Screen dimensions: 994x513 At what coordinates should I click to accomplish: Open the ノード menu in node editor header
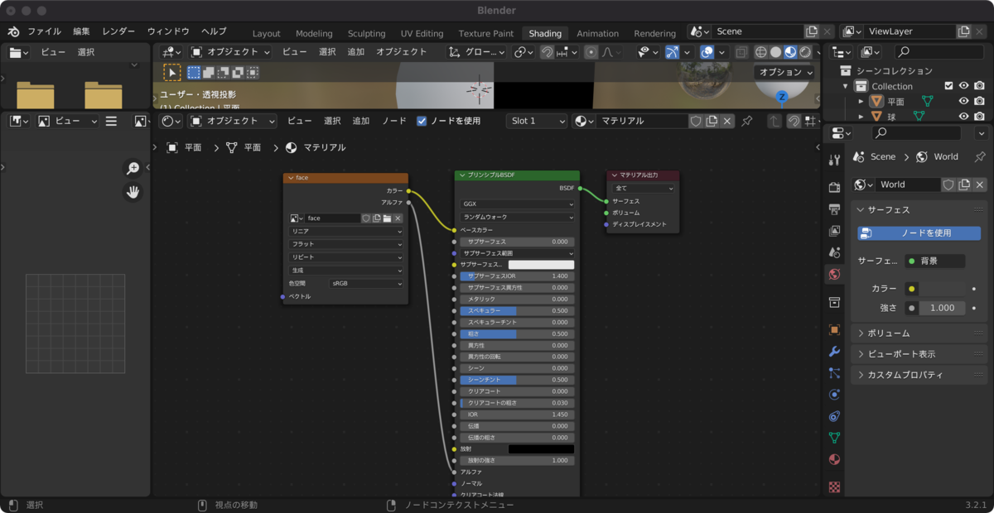click(x=393, y=121)
